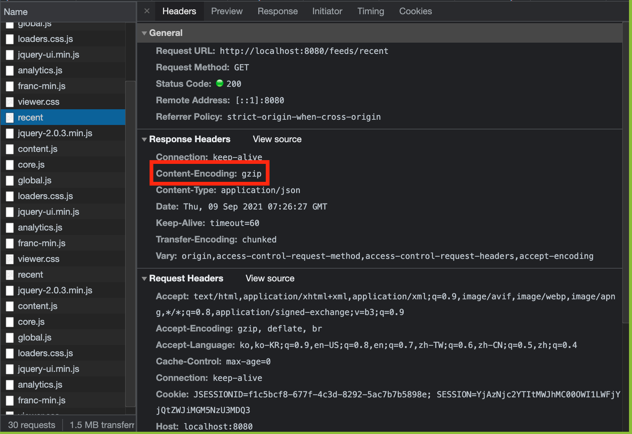
Task: Click the document icon beside loaders.css.js
Action: pyautogui.click(x=10, y=39)
